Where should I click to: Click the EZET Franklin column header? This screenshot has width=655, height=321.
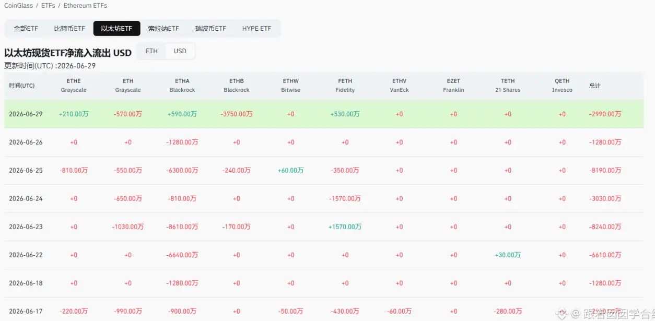(453, 86)
